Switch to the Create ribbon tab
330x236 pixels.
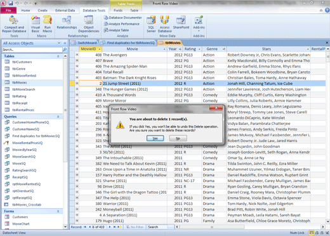pyautogui.click(x=43, y=10)
